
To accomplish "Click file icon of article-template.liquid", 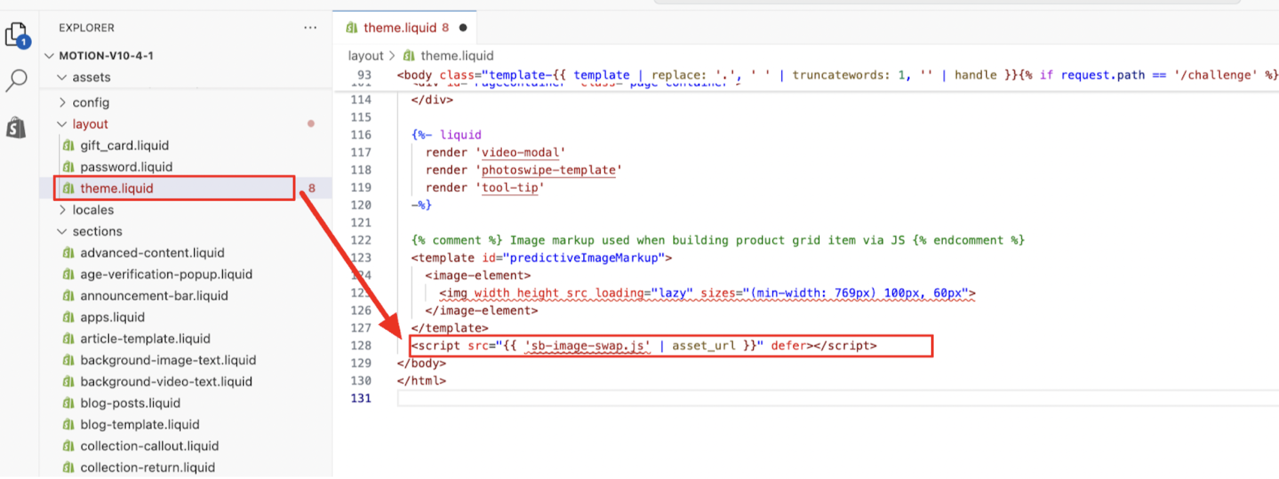I will pyautogui.click(x=68, y=338).
